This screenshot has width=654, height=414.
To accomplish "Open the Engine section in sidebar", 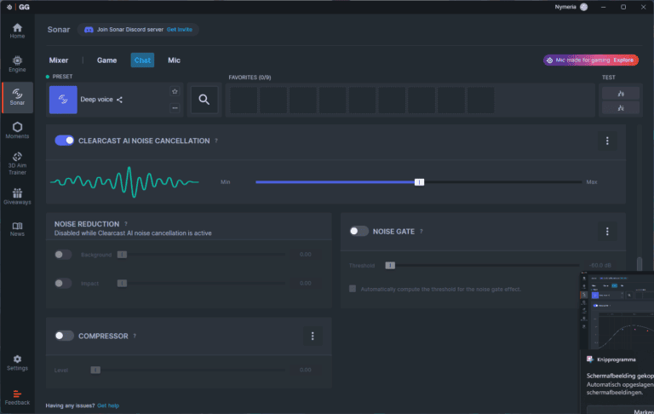I will pyautogui.click(x=17, y=61).
